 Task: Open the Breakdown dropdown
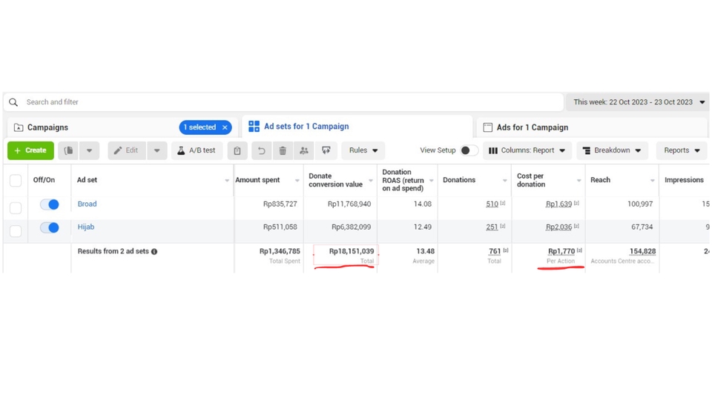click(612, 150)
